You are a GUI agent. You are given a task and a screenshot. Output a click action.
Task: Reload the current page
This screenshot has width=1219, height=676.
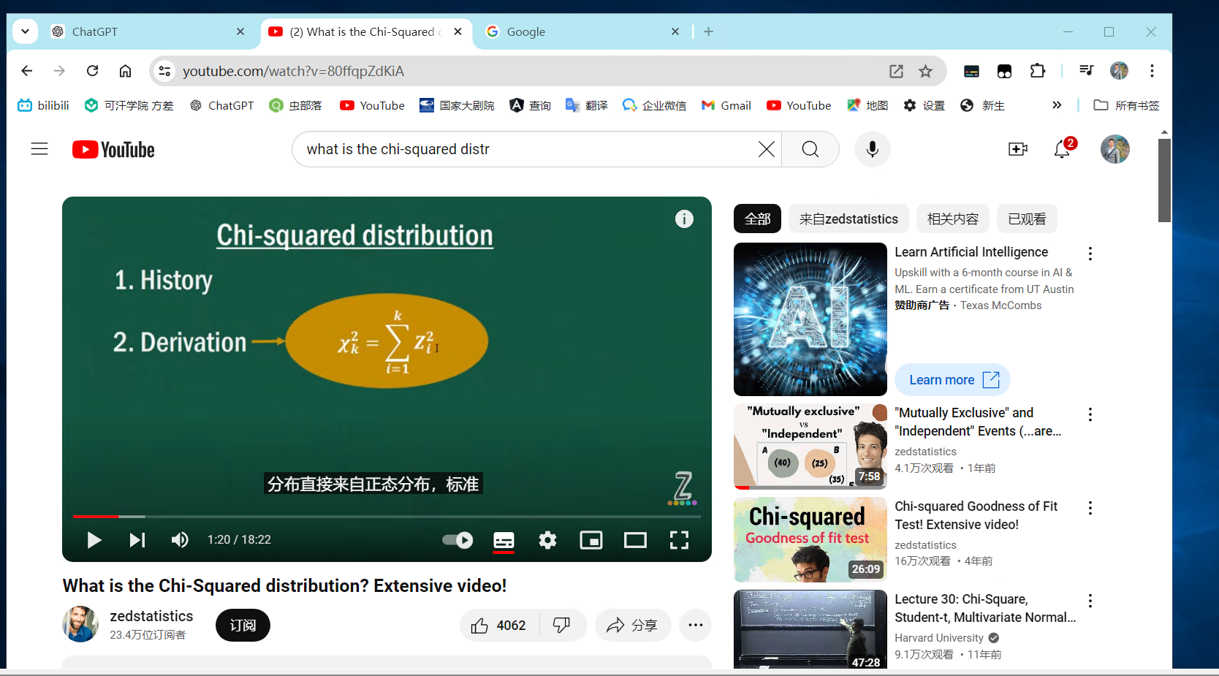pyautogui.click(x=92, y=71)
